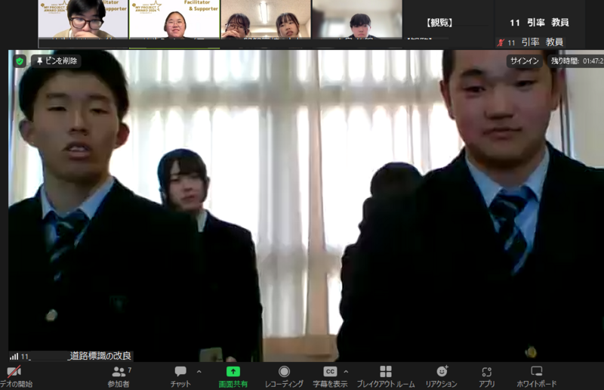Click the 道路標識の改良 name label
Viewport: 604px width, 390px height.
coord(101,356)
